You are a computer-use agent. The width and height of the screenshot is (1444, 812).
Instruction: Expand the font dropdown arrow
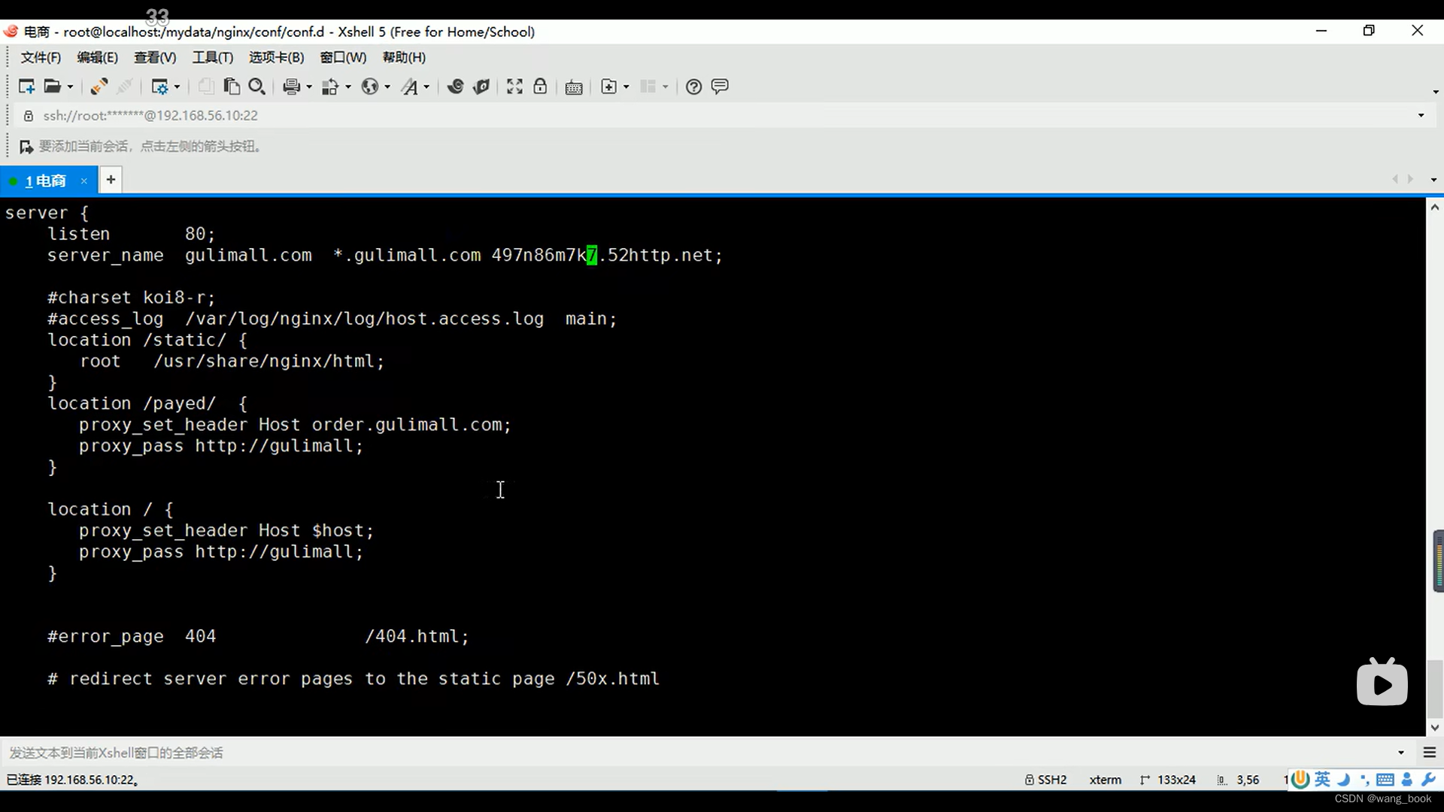pyautogui.click(x=426, y=87)
